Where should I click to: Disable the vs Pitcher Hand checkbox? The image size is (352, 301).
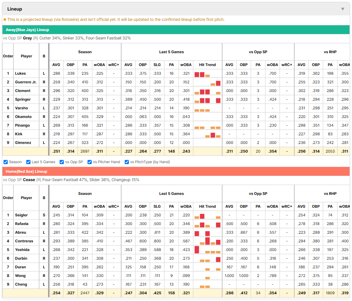click(89, 162)
